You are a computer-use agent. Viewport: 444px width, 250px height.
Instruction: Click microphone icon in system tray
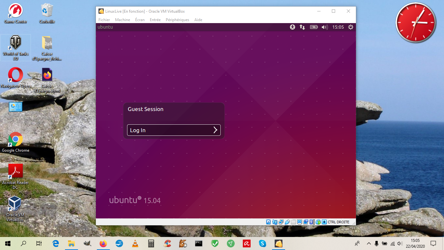(376, 243)
